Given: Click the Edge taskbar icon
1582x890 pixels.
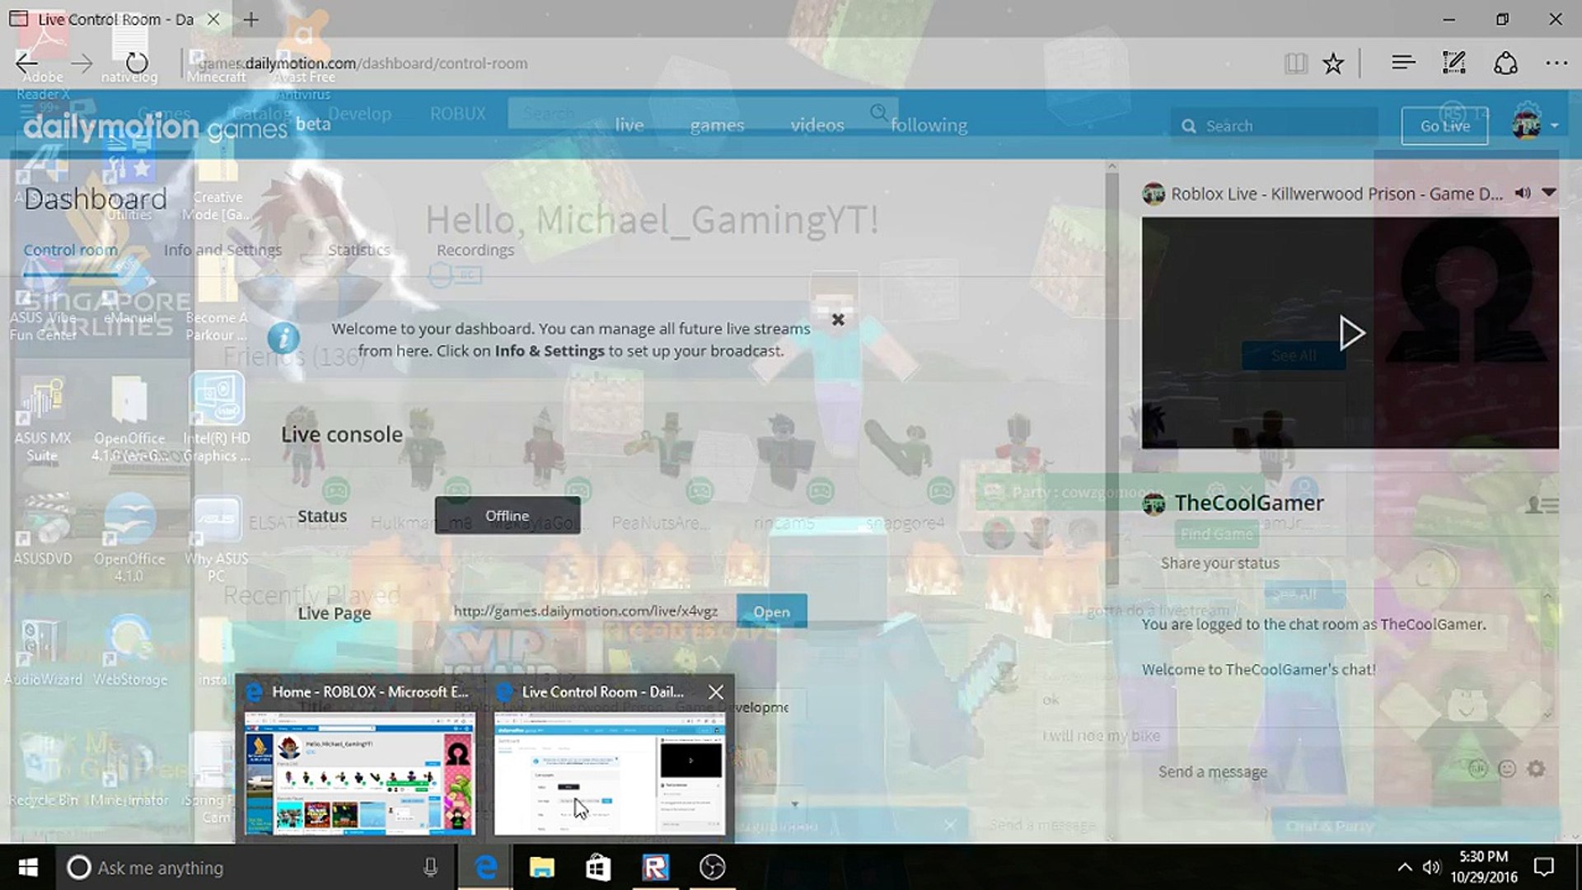Looking at the screenshot, I should [485, 867].
